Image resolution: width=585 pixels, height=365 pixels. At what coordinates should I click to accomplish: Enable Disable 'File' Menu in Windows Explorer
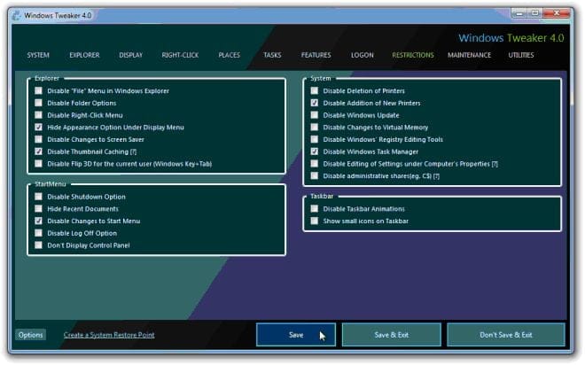click(38, 90)
